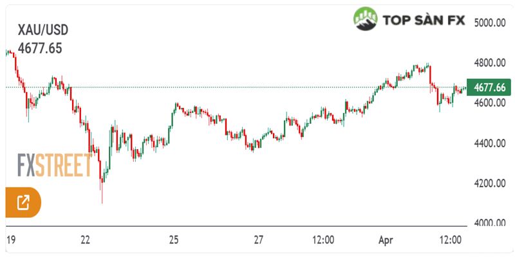
Task: Click the 4677.65 price under XAU/USD
Action: pos(40,48)
